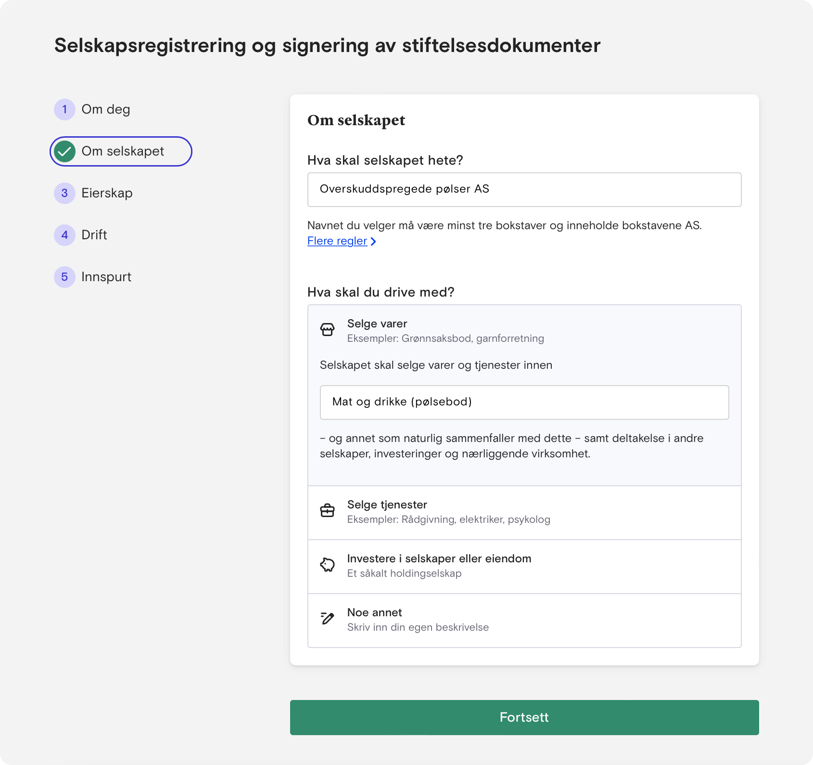Collapse the expanded Selge varer card
Image resolution: width=813 pixels, height=765 pixels.
point(524,330)
